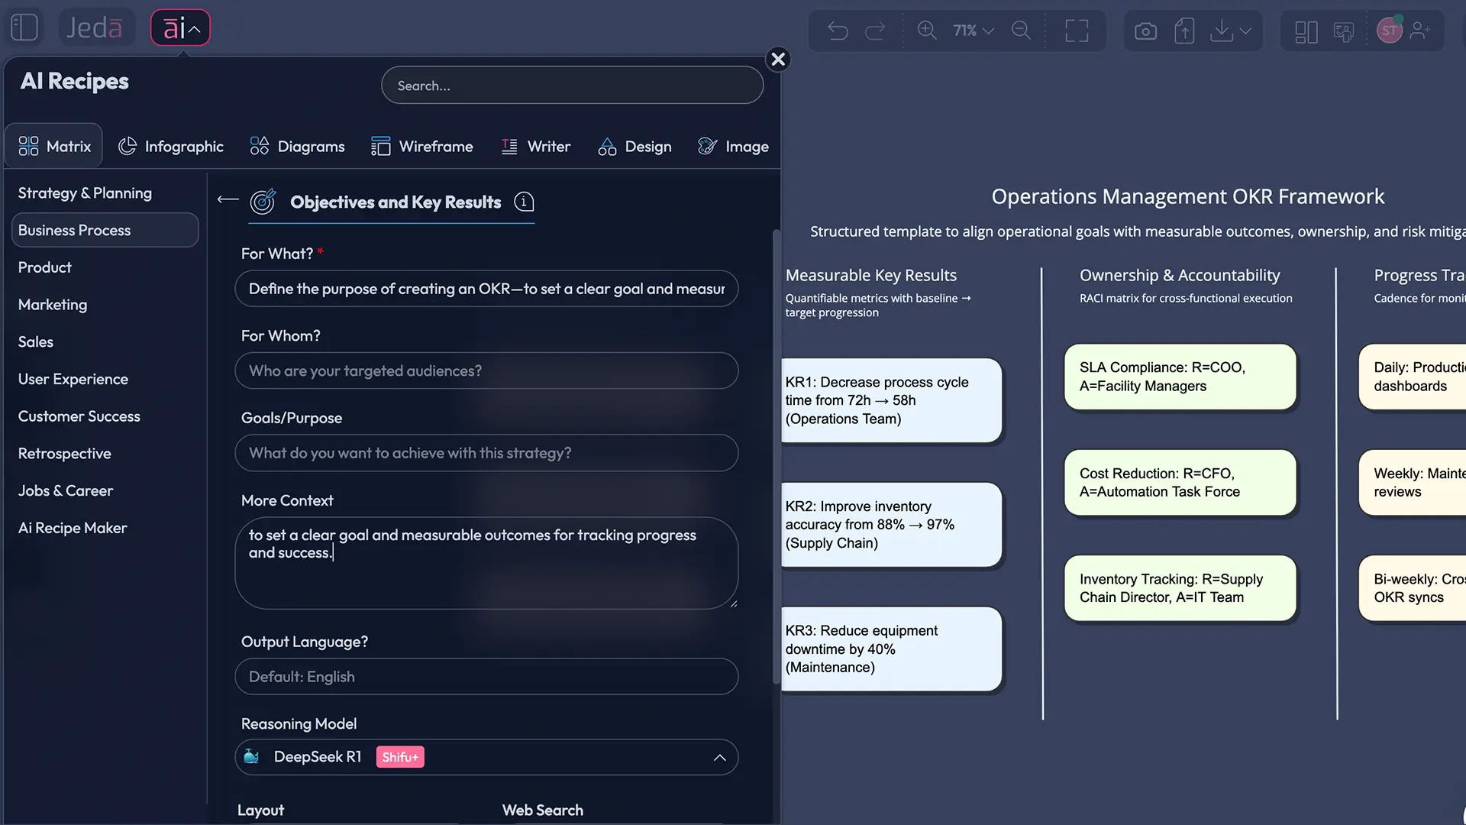Zoom out with the magnifier minus icon
Viewport: 1466px width, 825px height.
point(1022,31)
